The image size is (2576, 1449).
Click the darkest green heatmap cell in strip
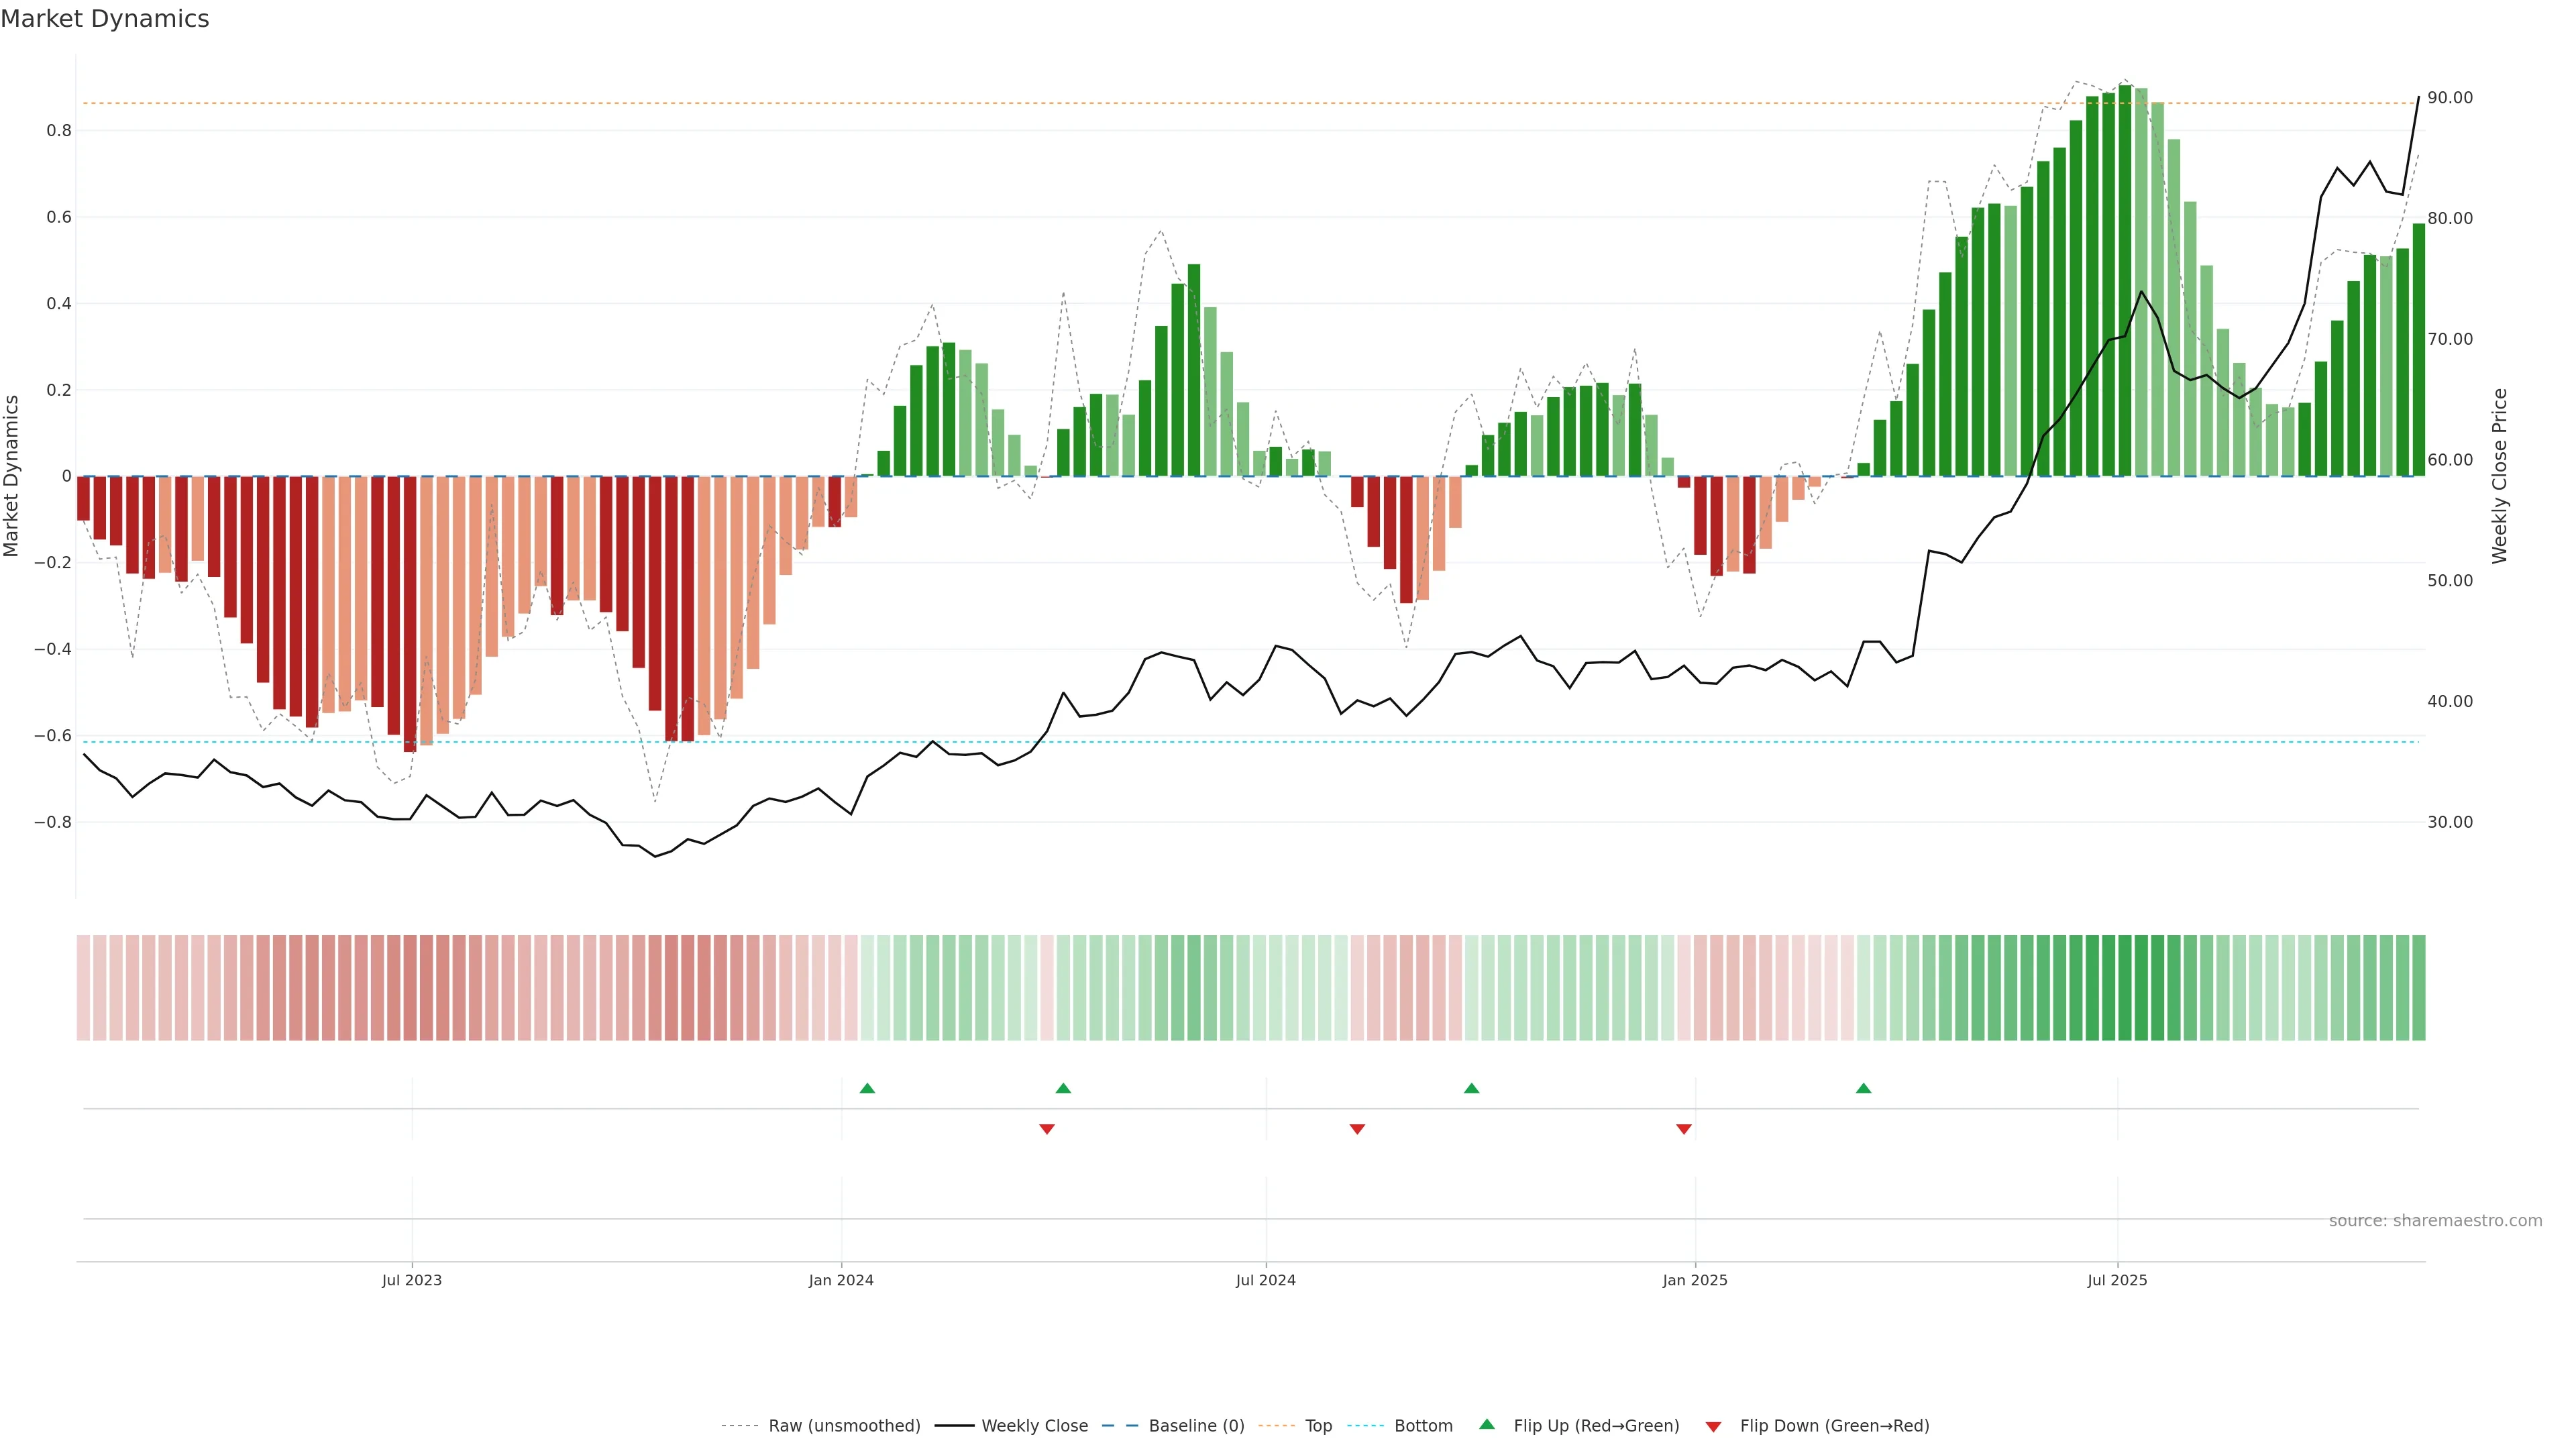(x=2124, y=987)
